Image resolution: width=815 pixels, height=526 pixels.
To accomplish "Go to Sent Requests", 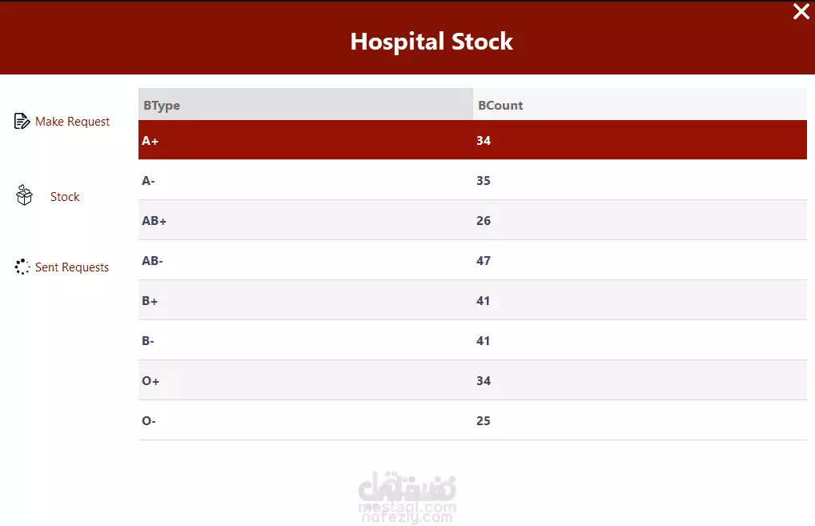I will pos(72,267).
